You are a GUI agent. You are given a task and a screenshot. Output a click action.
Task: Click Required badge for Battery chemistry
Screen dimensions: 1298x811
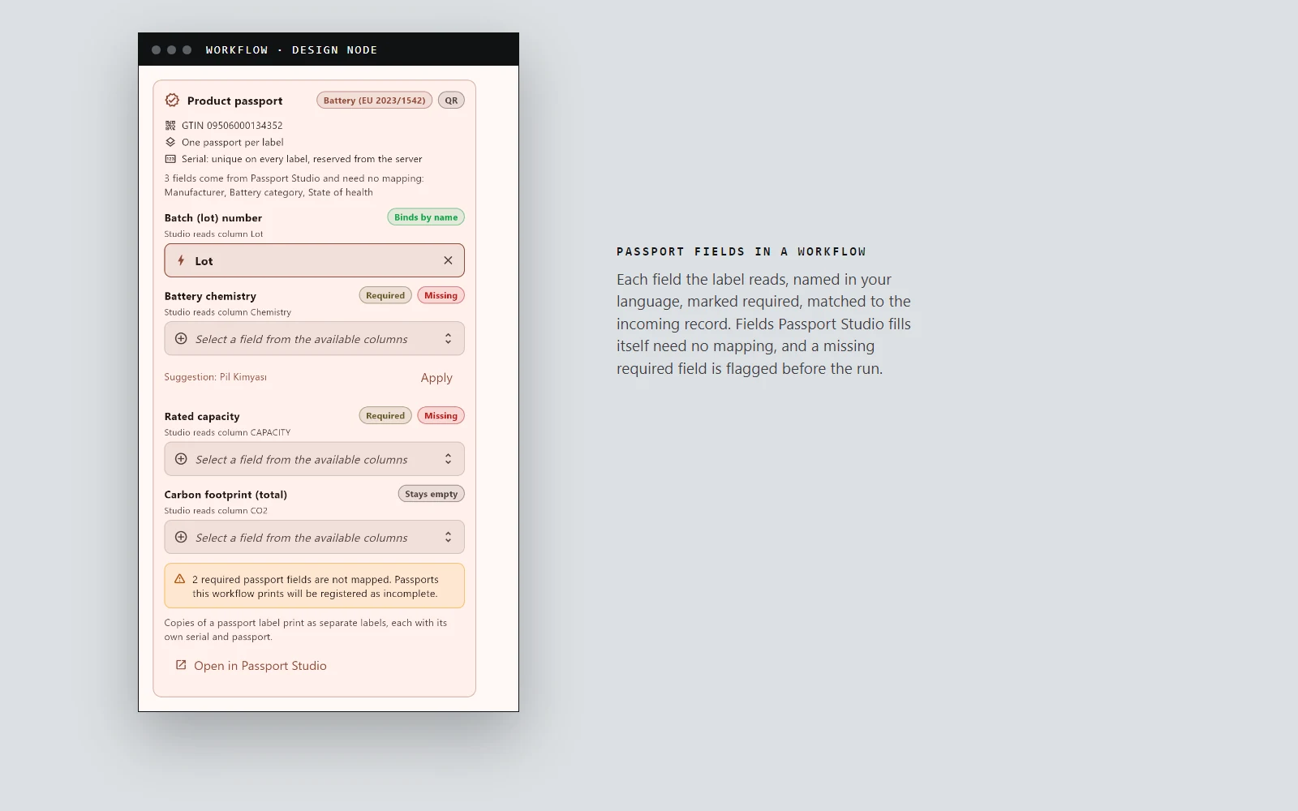coord(385,295)
